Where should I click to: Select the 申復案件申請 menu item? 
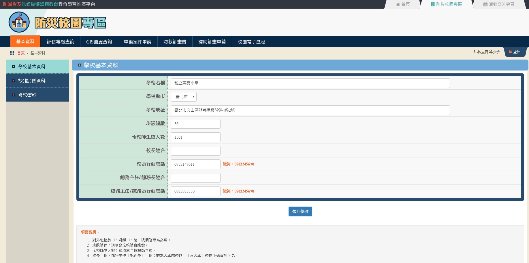[x=138, y=42]
